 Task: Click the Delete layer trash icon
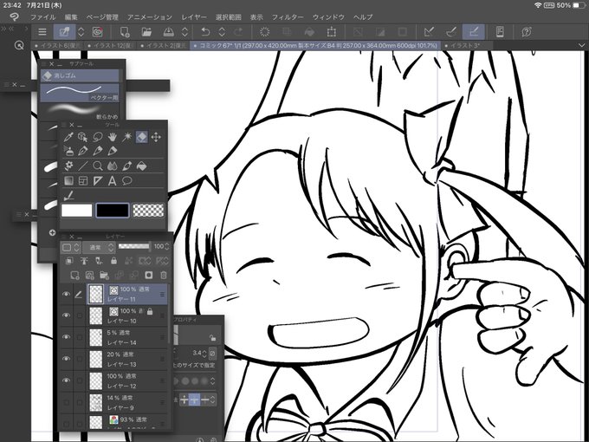click(x=164, y=275)
